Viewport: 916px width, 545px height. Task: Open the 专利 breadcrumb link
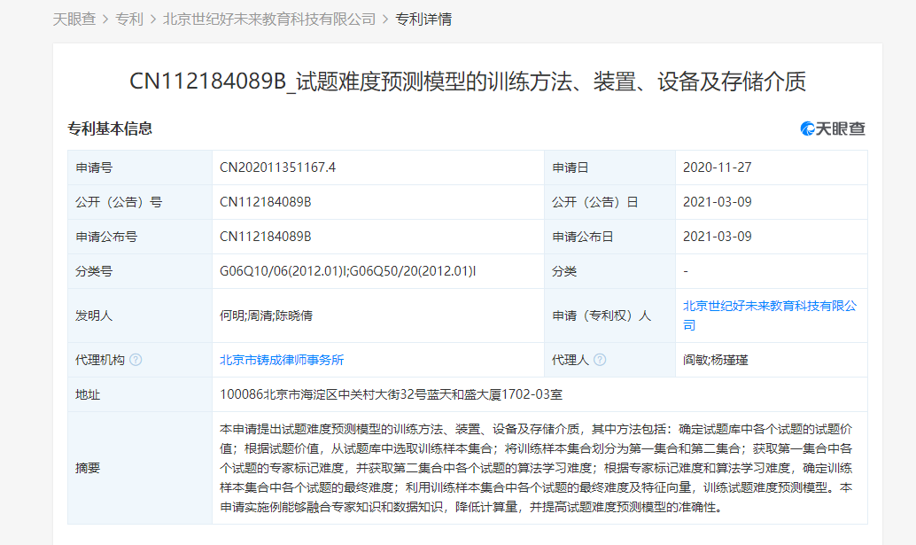[129, 19]
